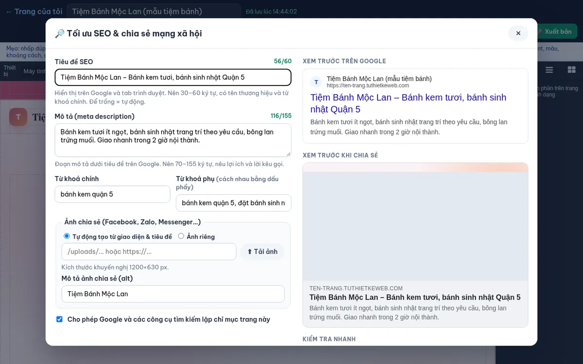Click 'TEN-TRANG.TUTHIETKEWEB.COM' in the share preview
Viewport: 583px width, 364px height.
tap(356, 288)
